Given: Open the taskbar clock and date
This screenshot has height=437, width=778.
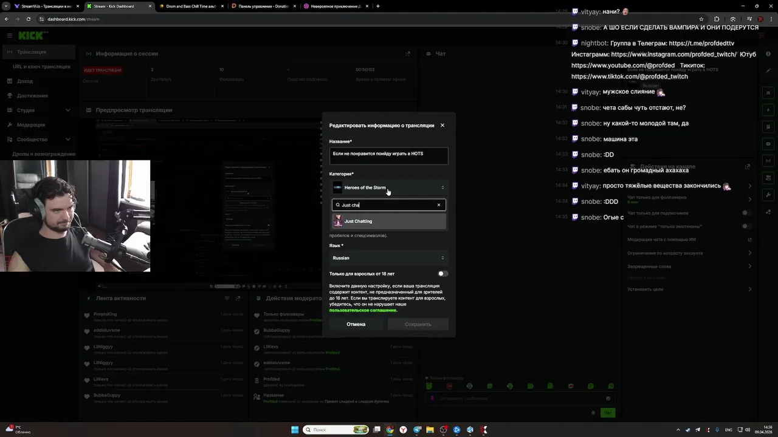Looking at the screenshot, I should (x=763, y=430).
